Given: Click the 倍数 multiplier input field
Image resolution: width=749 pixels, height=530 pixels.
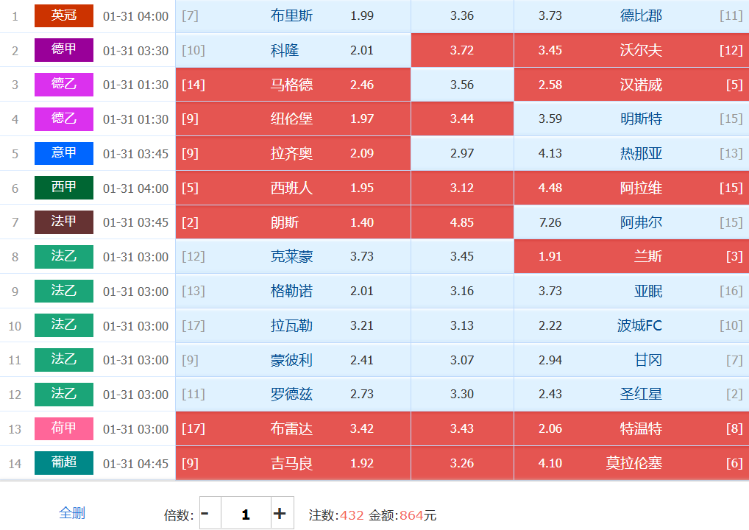Looking at the screenshot, I should [x=245, y=514].
